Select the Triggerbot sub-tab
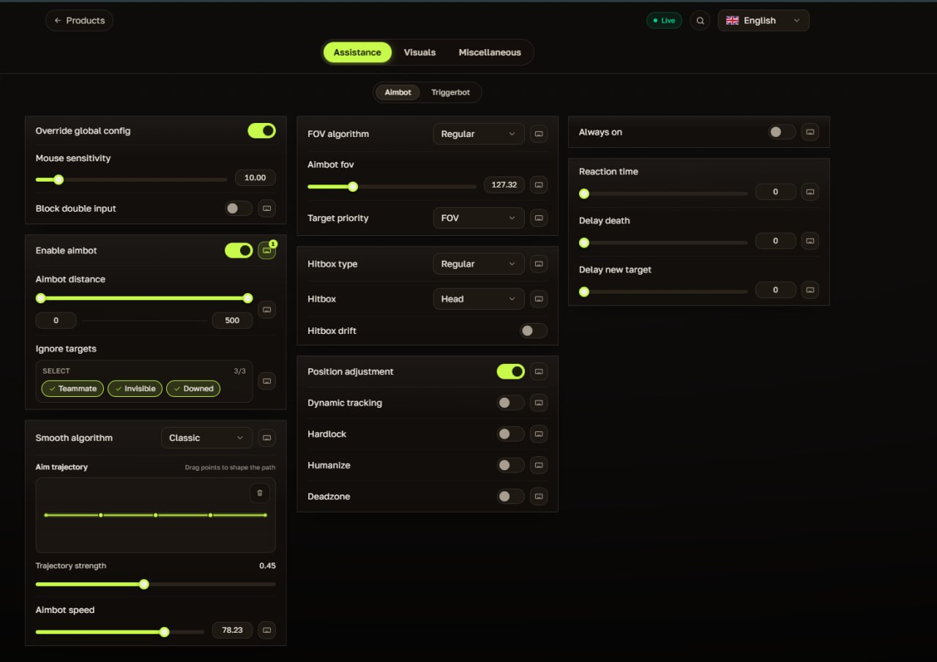 click(x=450, y=93)
